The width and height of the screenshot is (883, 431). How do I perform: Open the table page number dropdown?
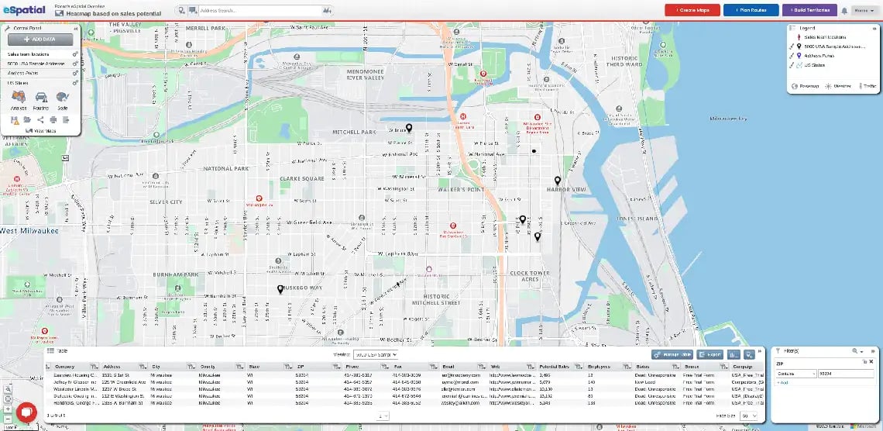383,415
